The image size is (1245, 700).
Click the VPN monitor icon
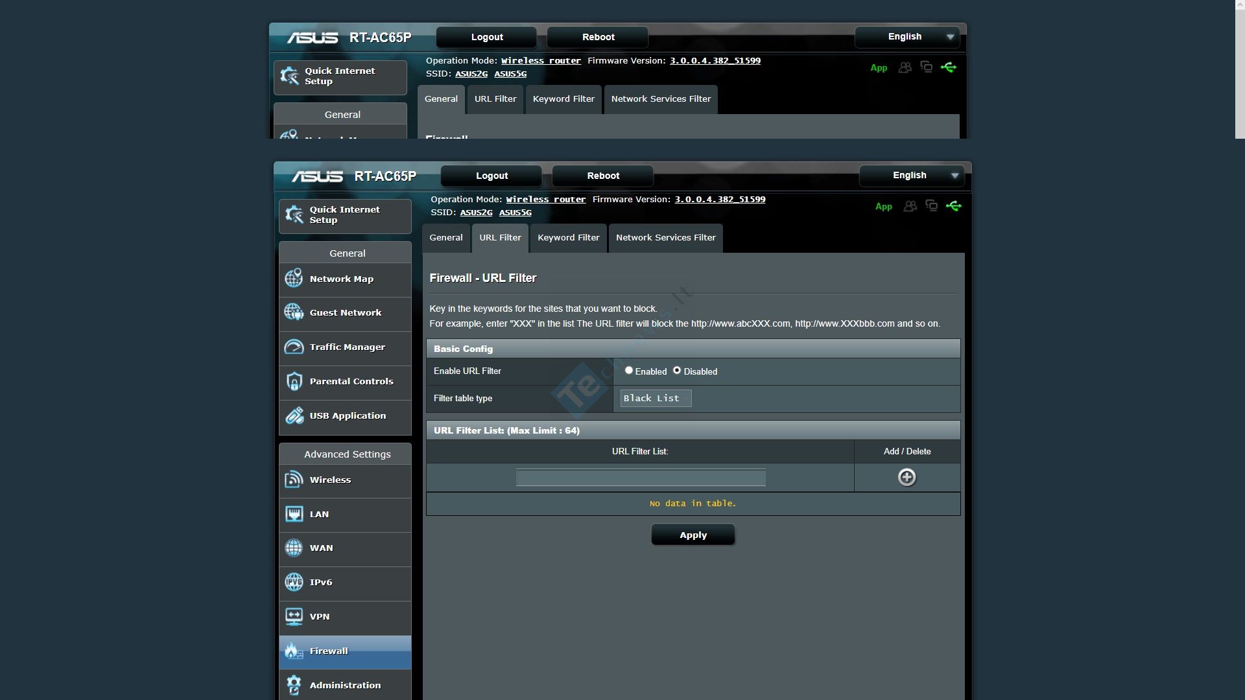(294, 616)
